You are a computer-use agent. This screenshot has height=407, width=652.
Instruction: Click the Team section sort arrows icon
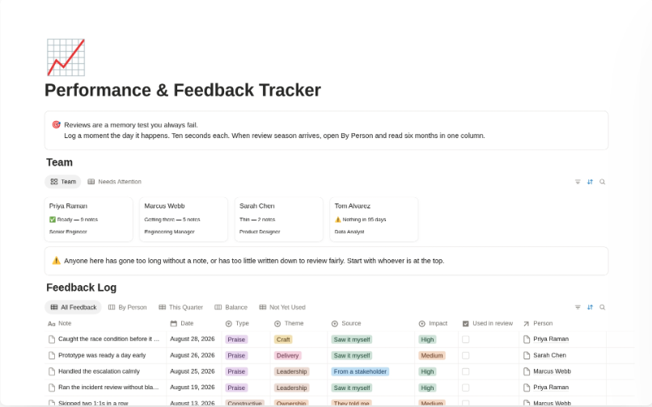point(590,182)
